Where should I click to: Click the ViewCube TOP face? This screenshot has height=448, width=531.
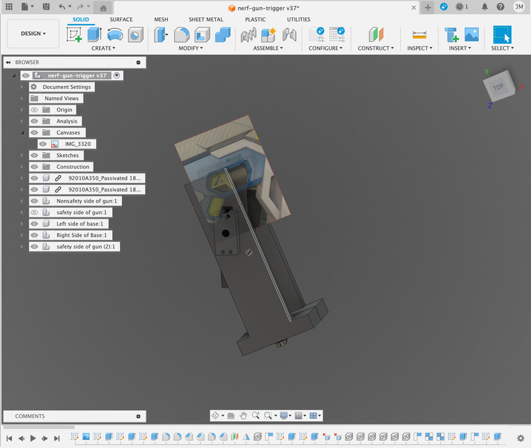tap(498, 87)
